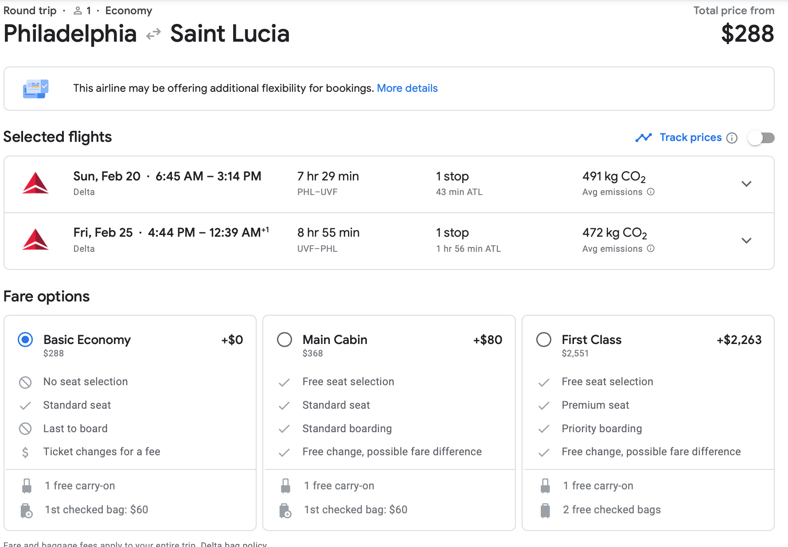788x547 pixels.
Task: Click the First Class free checked bags icon
Action: 545,511
